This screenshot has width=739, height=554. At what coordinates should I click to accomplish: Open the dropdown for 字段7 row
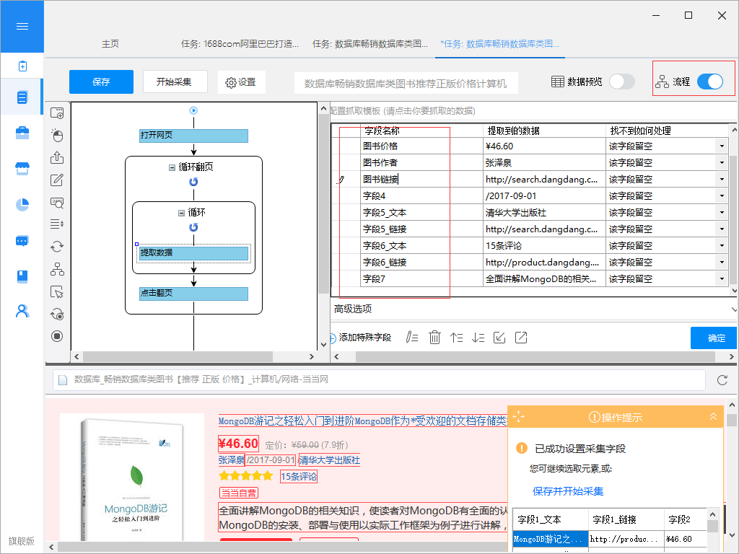point(722,279)
